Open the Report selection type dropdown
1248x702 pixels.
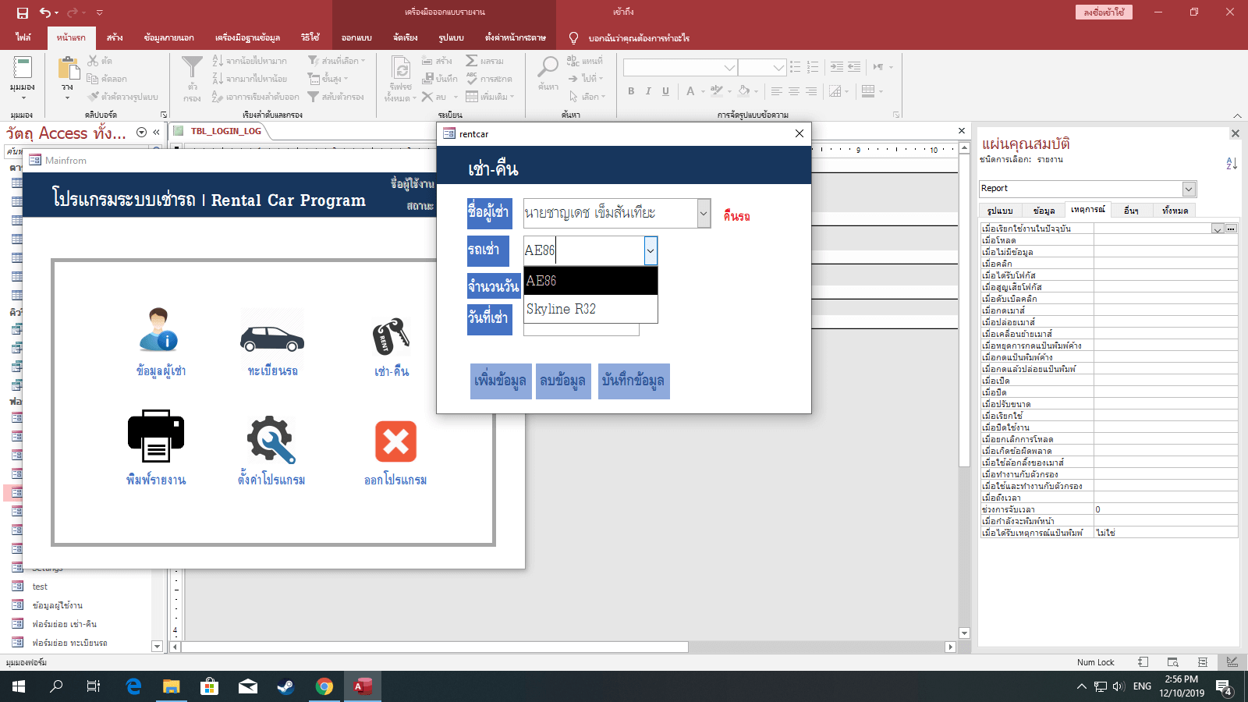[1189, 189]
